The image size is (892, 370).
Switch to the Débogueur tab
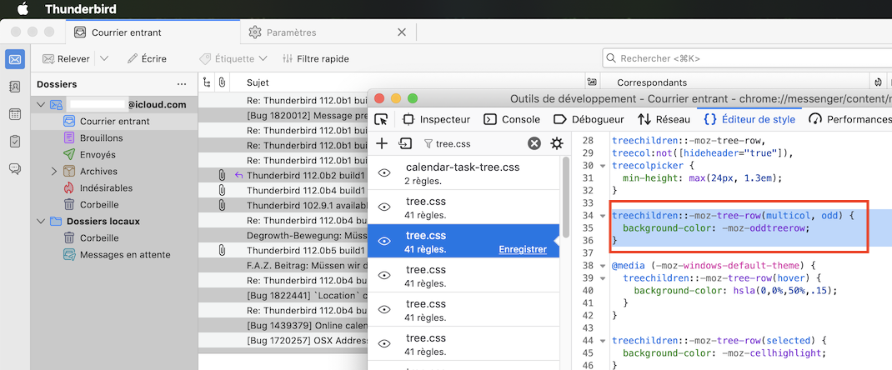pyautogui.click(x=589, y=119)
